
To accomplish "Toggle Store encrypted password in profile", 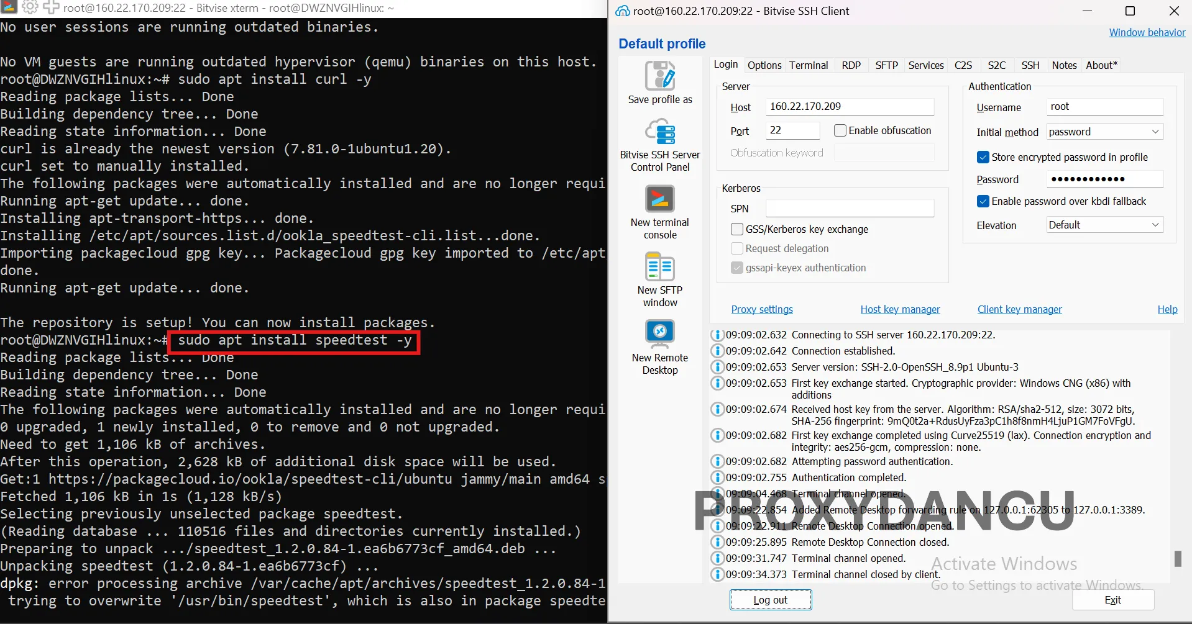I will [983, 157].
